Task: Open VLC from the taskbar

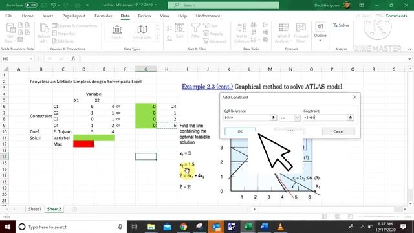Action: point(280,227)
